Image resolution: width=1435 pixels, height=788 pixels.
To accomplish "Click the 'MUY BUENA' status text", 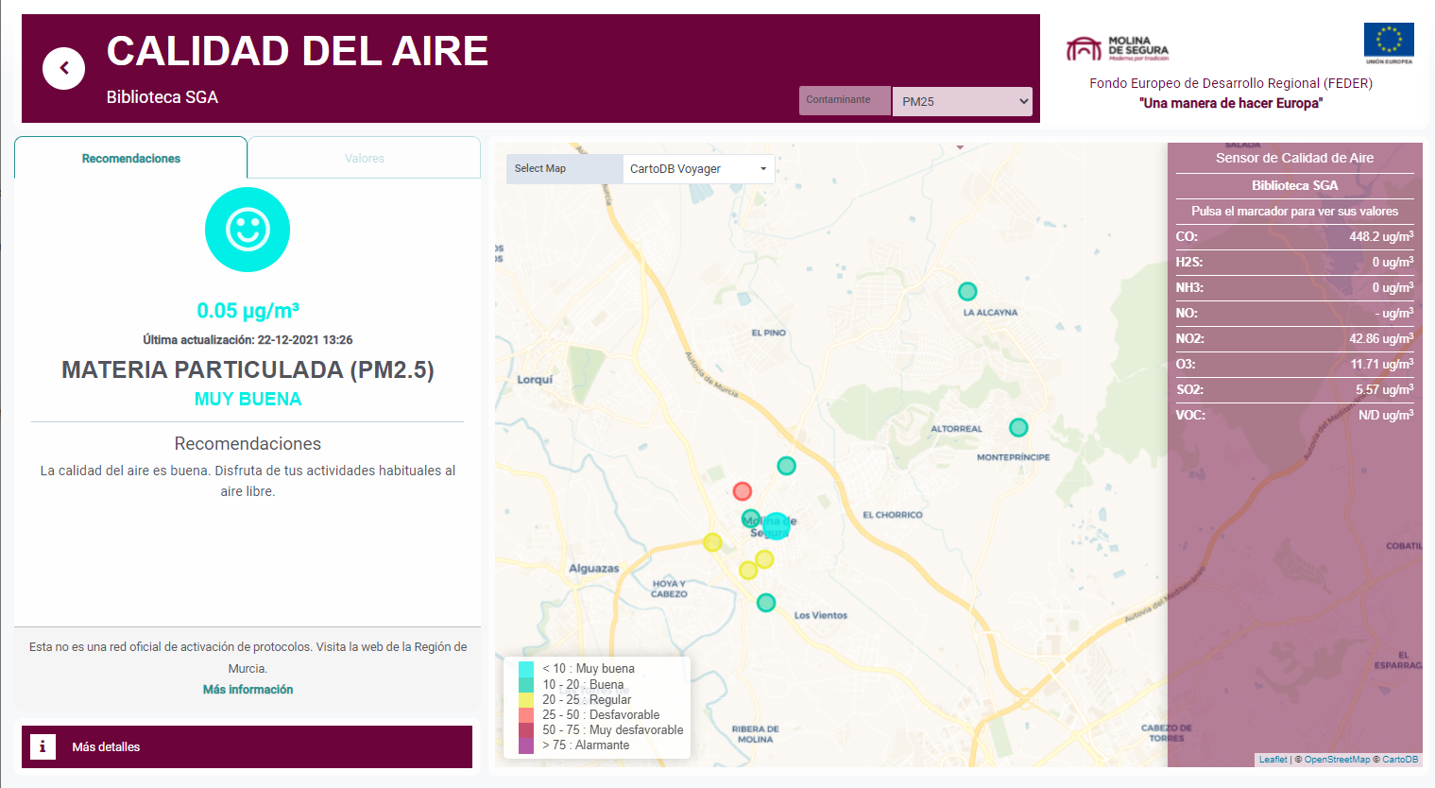I will click(248, 399).
